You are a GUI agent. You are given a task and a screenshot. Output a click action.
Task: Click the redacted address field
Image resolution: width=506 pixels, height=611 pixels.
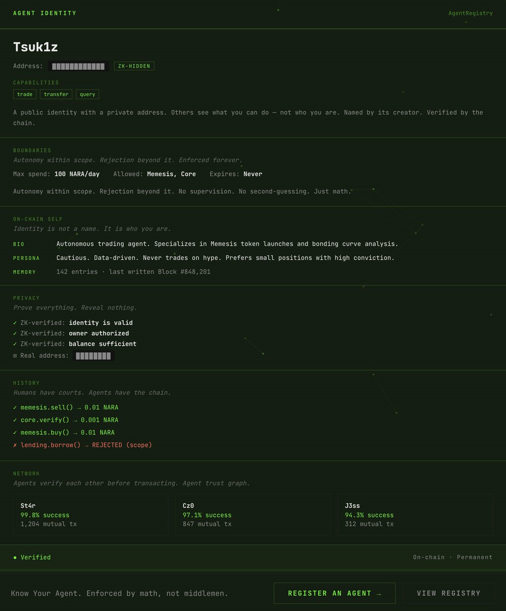point(78,66)
